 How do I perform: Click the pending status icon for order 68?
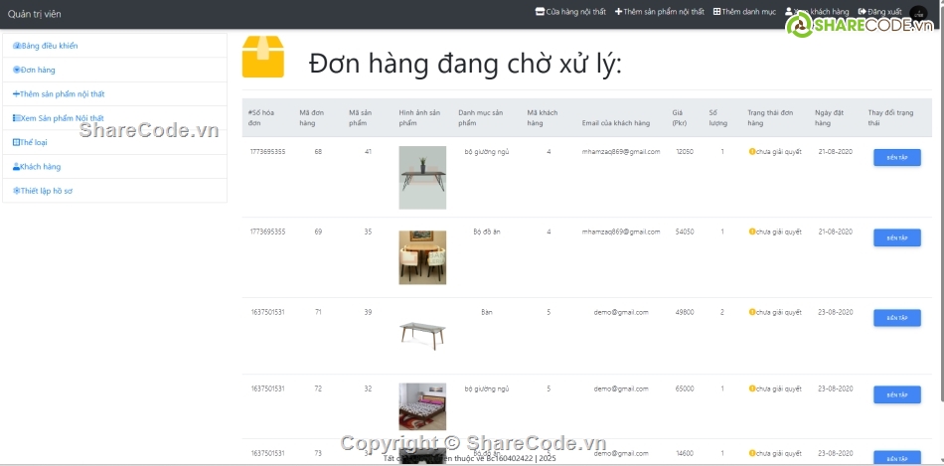(x=752, y=152)
